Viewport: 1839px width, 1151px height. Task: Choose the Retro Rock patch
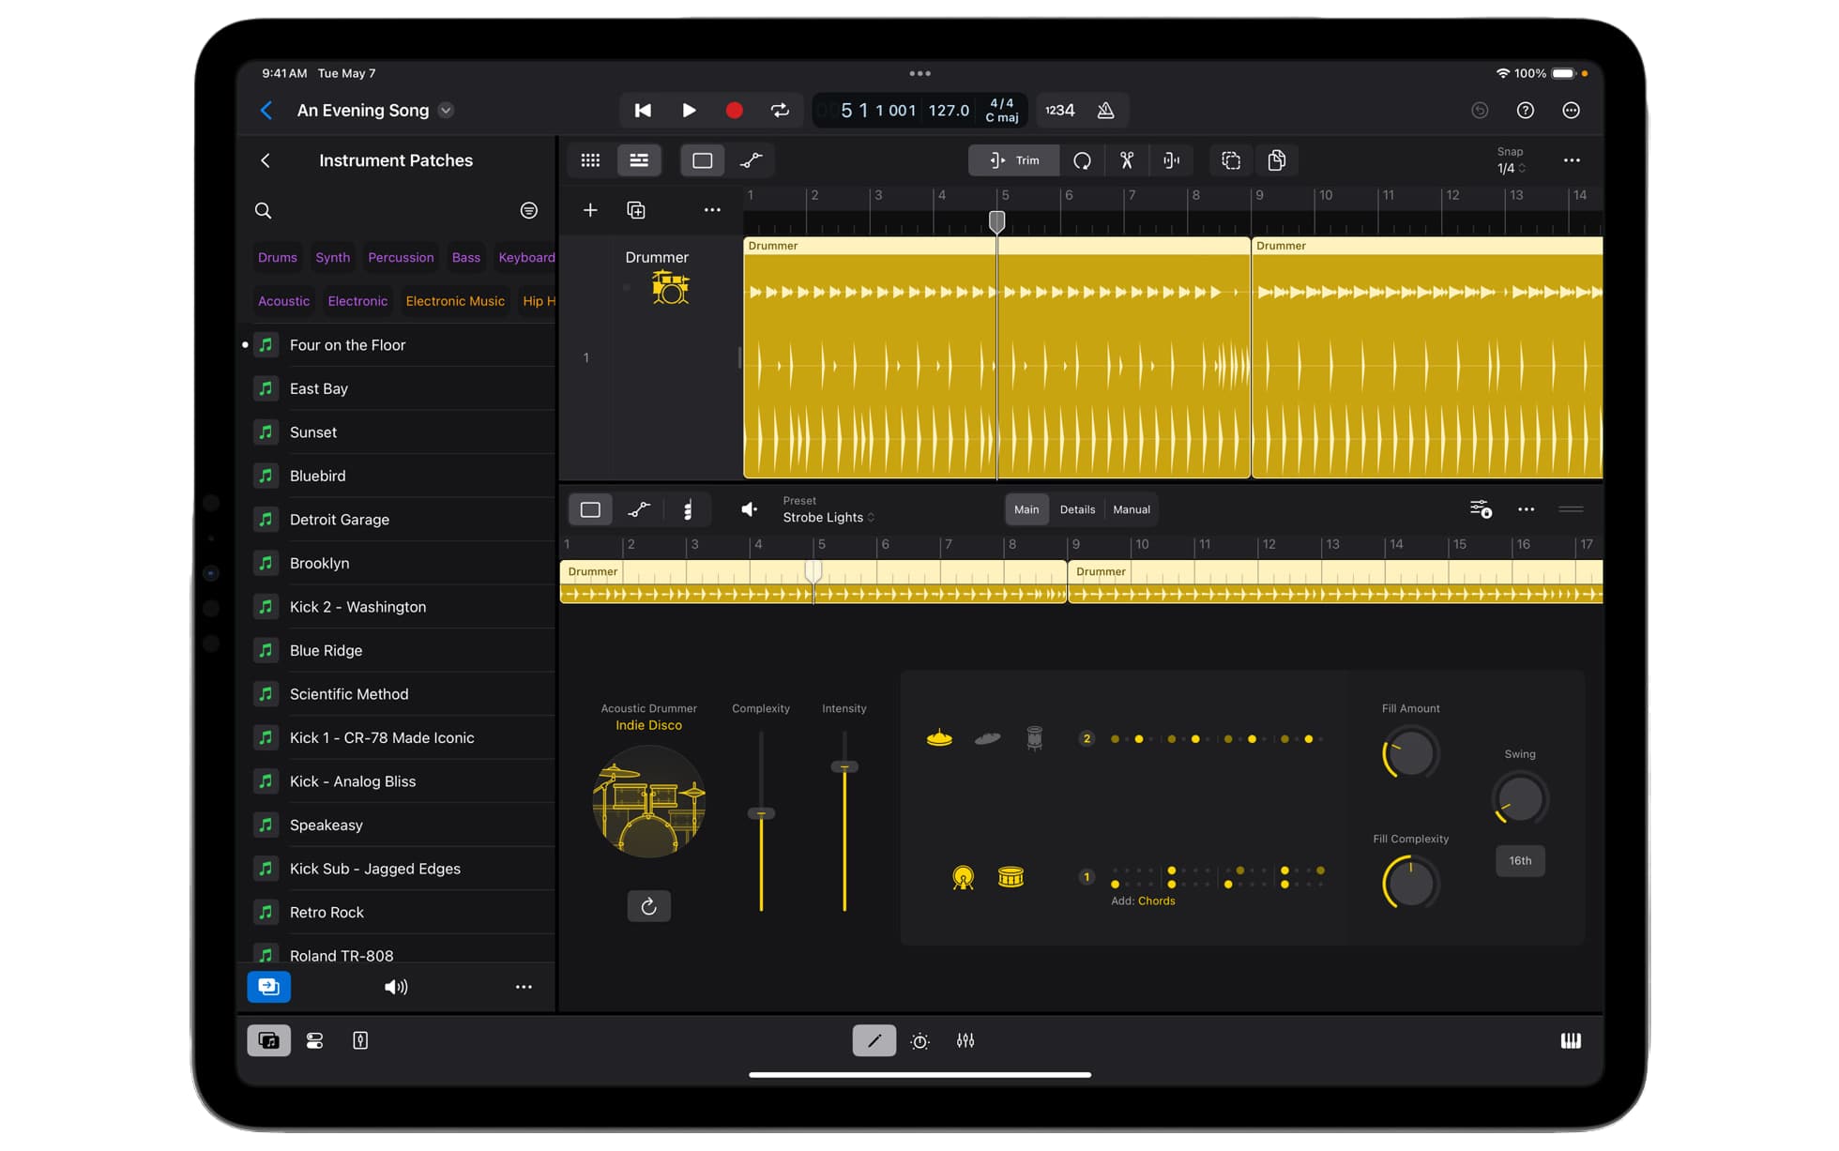(403, 913)
